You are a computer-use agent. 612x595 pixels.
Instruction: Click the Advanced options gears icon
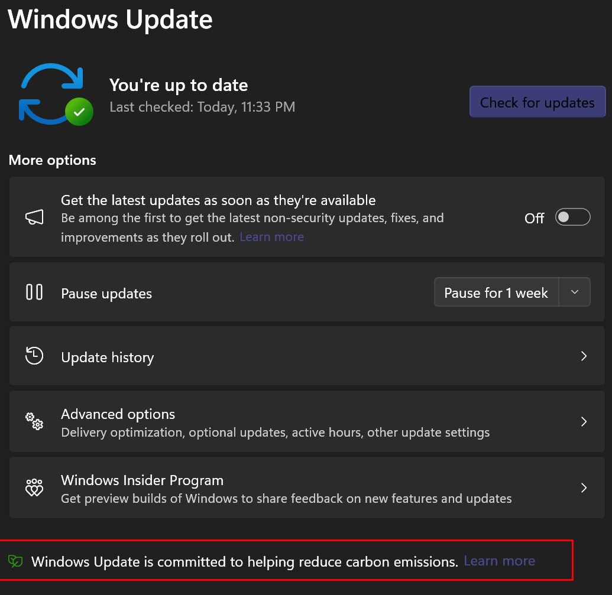pos(34,421)
